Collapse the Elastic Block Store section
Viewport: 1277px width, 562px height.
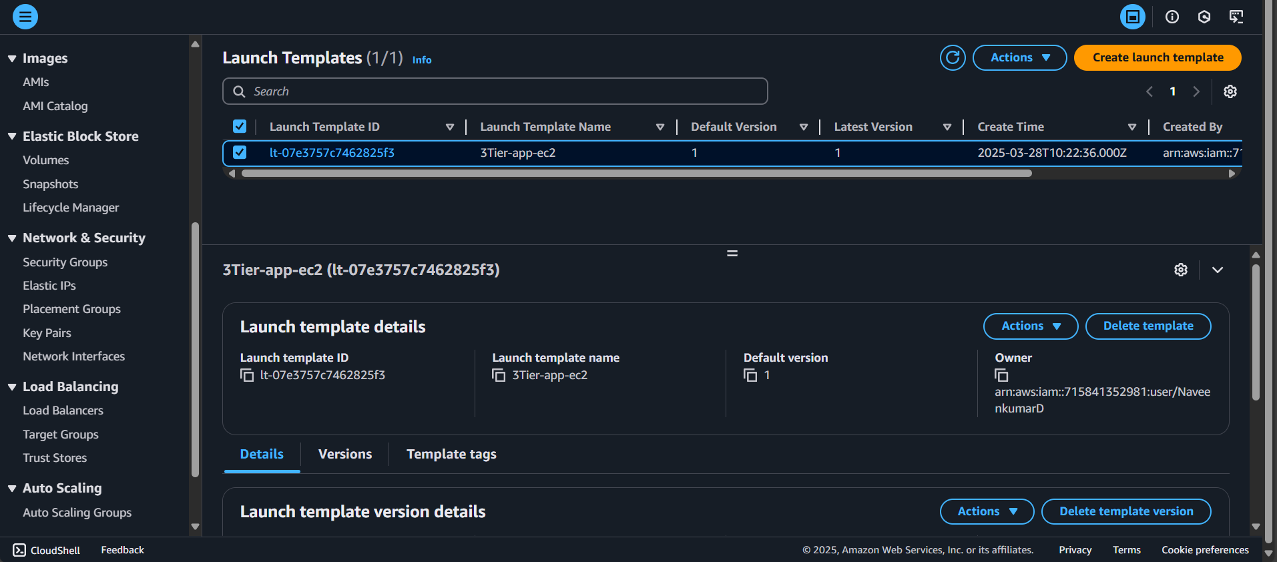pyautogui.click(x=12, y=136)
